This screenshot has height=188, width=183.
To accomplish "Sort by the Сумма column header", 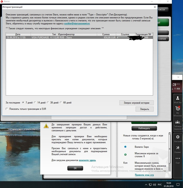I will click(x=107, y=34).
